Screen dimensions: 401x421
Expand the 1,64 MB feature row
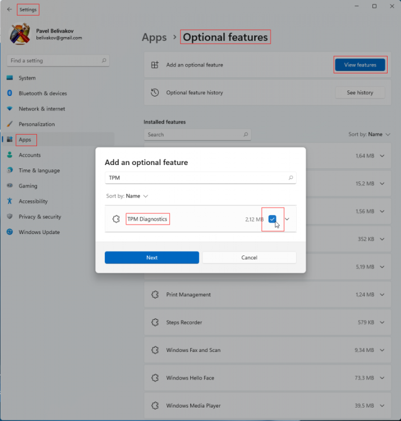coord(382,156)
